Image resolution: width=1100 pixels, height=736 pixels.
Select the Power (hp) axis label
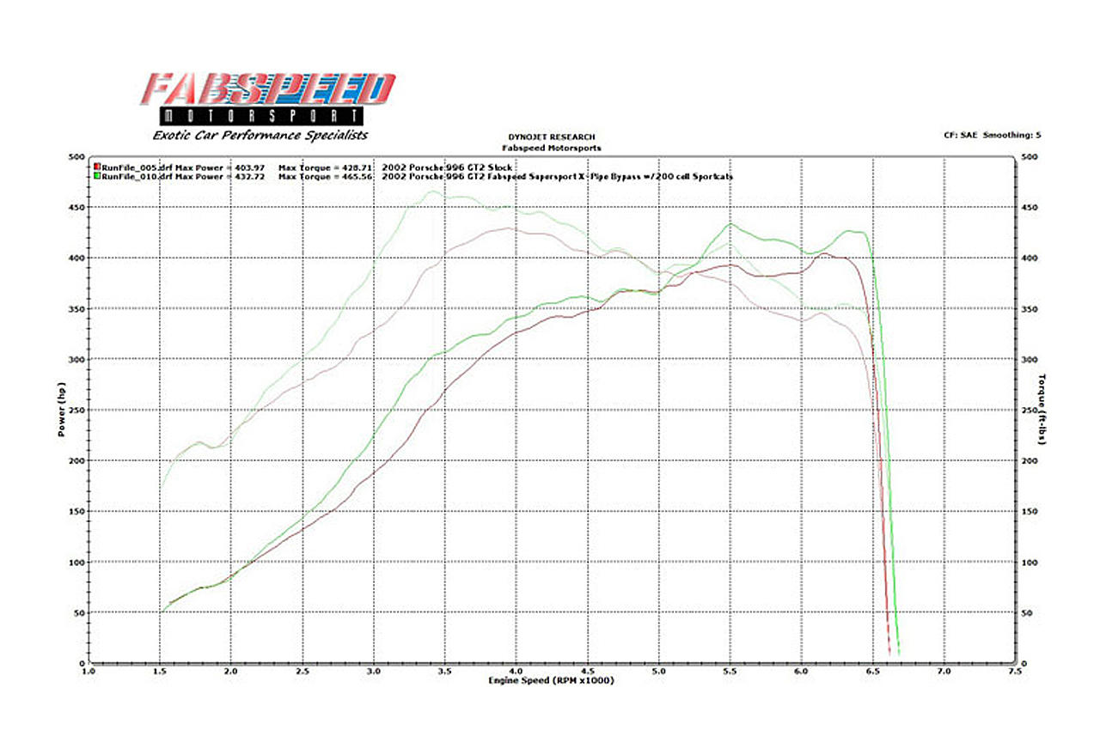pyautogui.click(x=61, y=410)
